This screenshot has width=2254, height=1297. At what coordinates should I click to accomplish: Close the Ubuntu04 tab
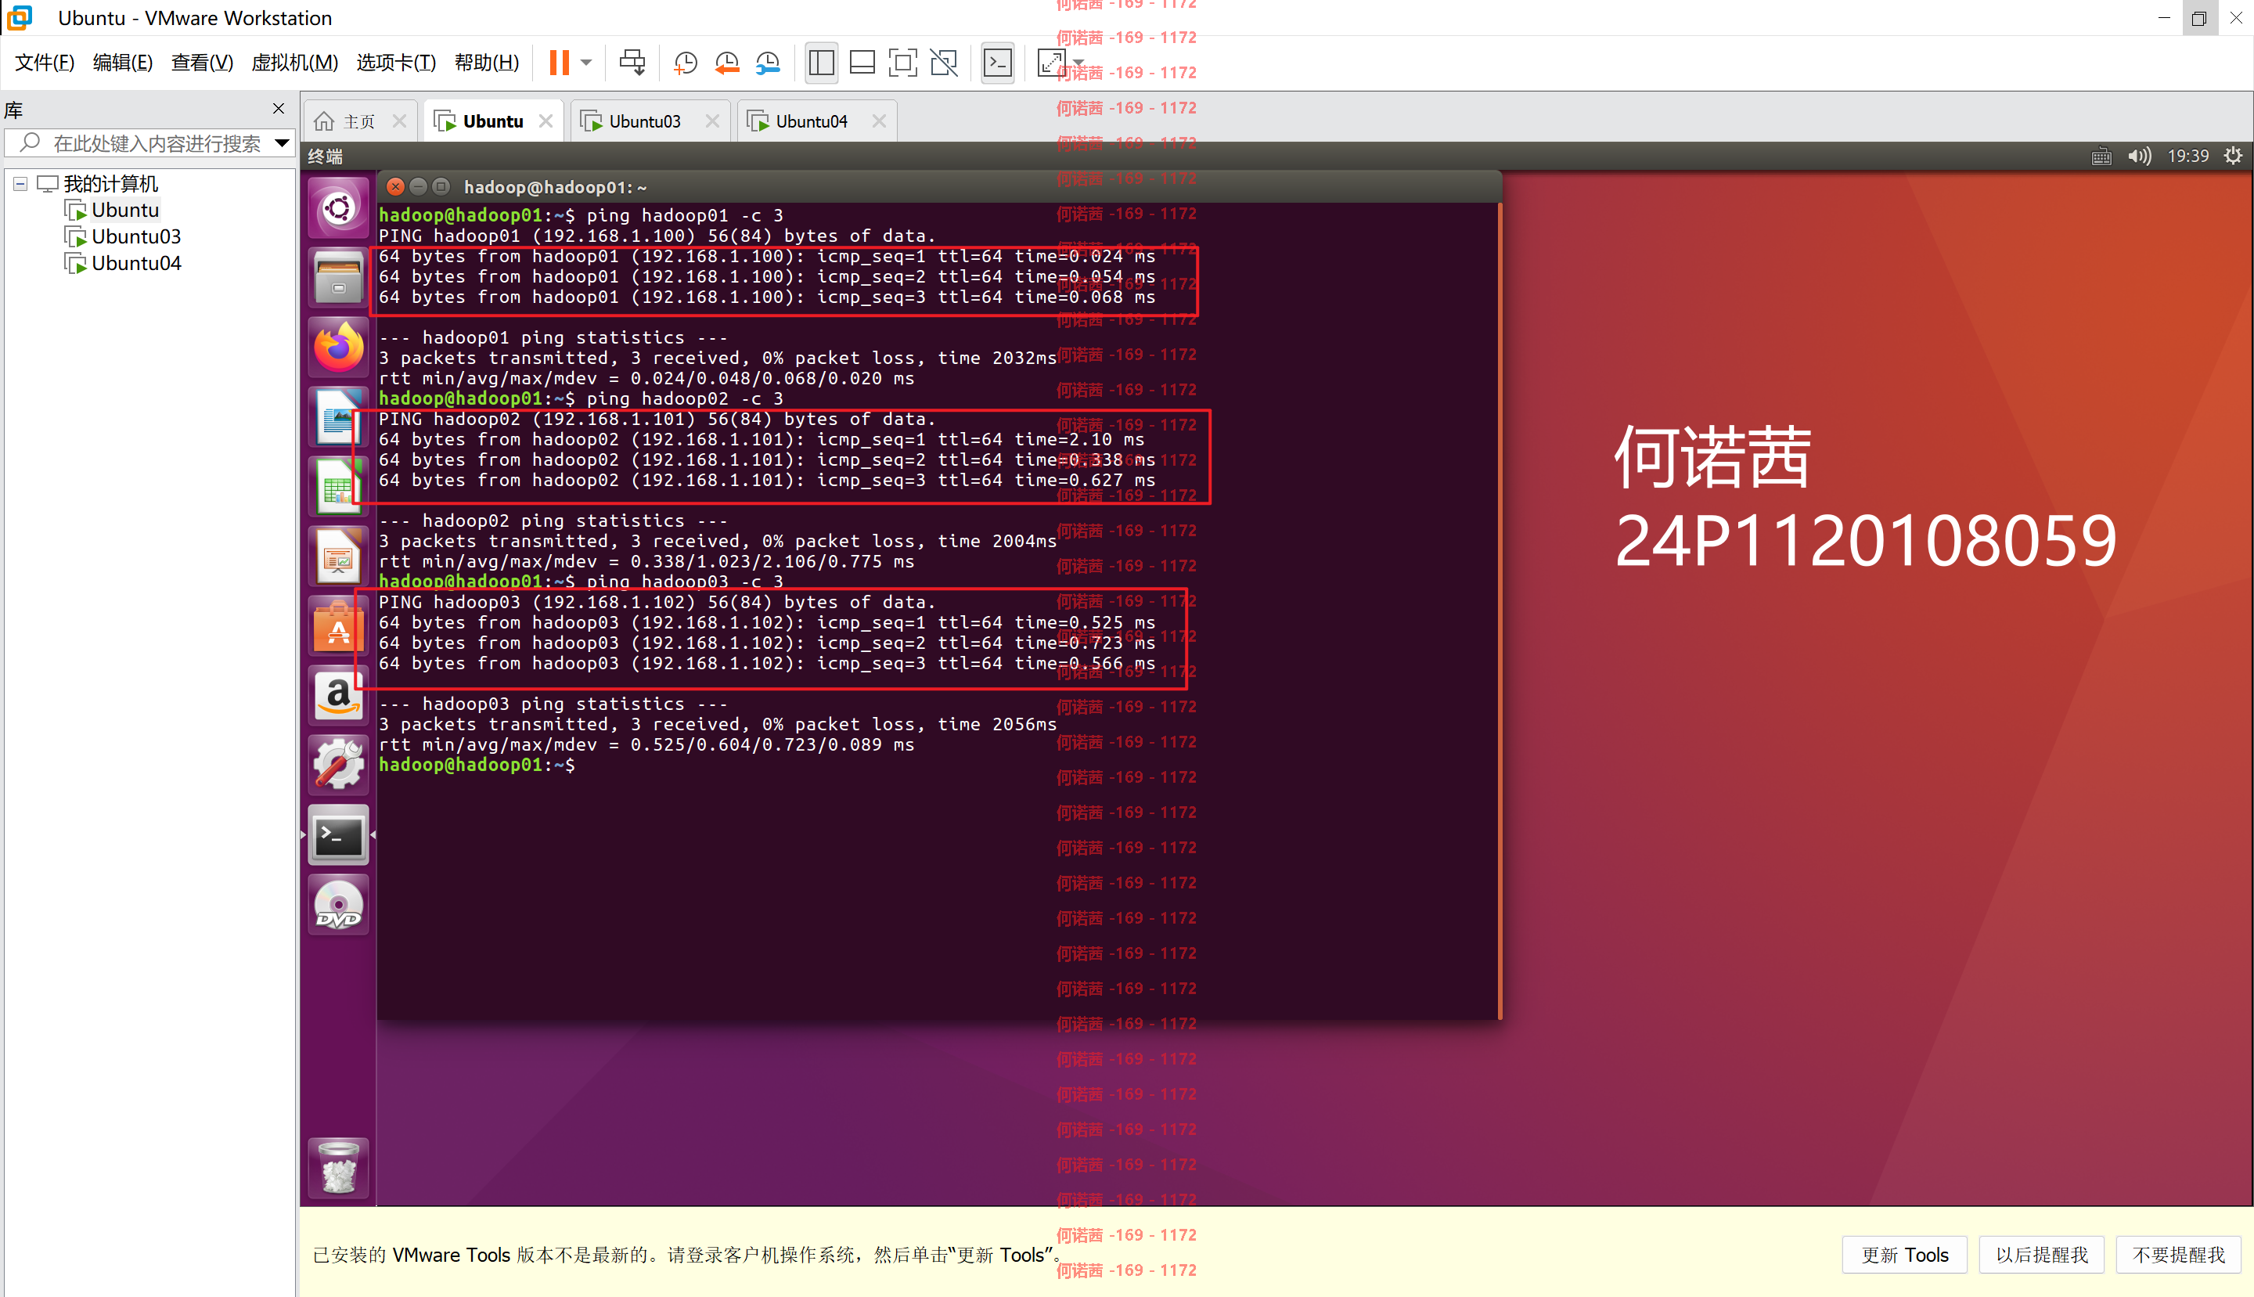click(x=879, y=121)
